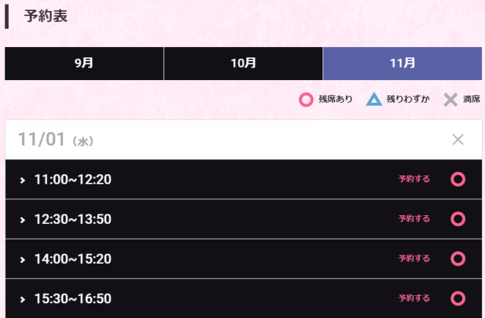Screen dimensions: 485x318
Task: Reserve the 14:00~15:20 slot via 予約する
Action: [414, 259]
